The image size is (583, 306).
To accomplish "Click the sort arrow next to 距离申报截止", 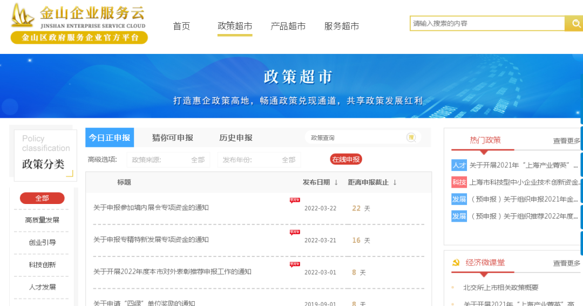I will [395, 182].
